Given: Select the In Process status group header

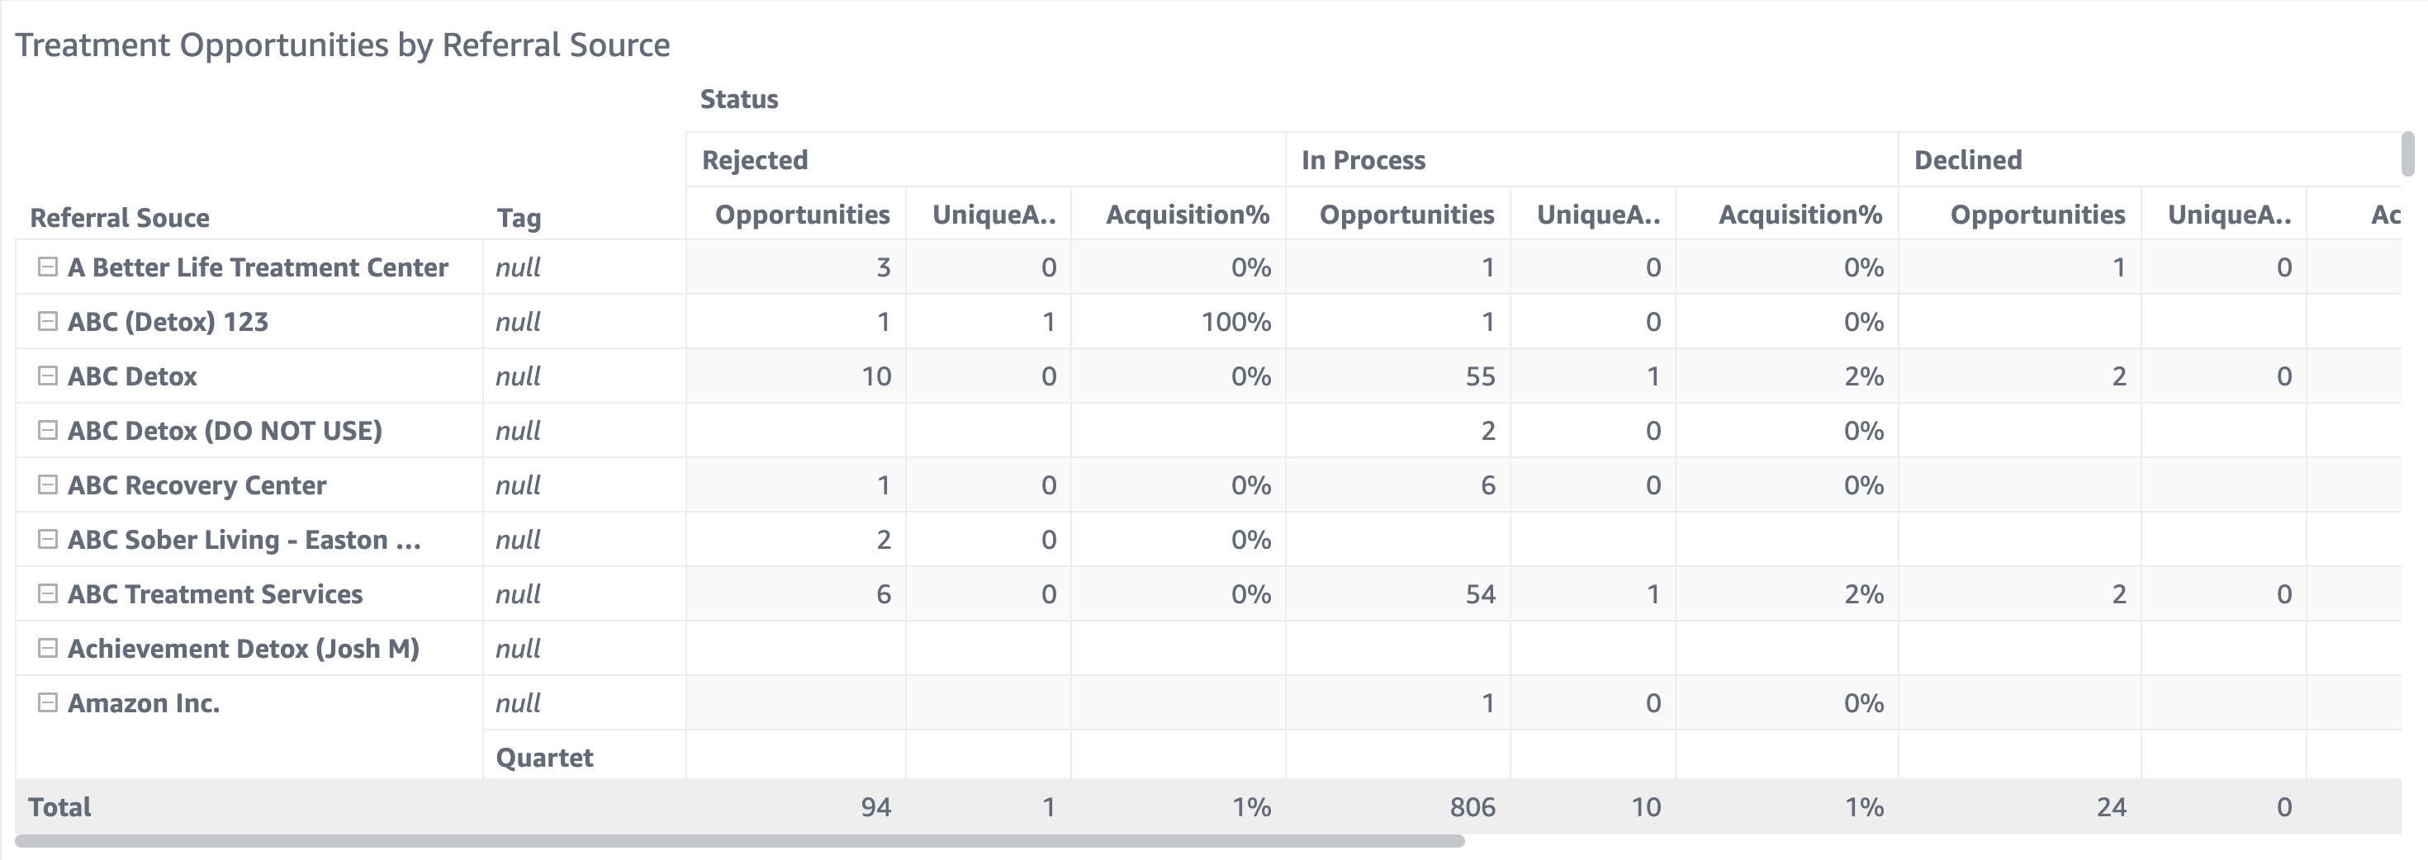Looking at the screenshot, I should pos(1363,160).
